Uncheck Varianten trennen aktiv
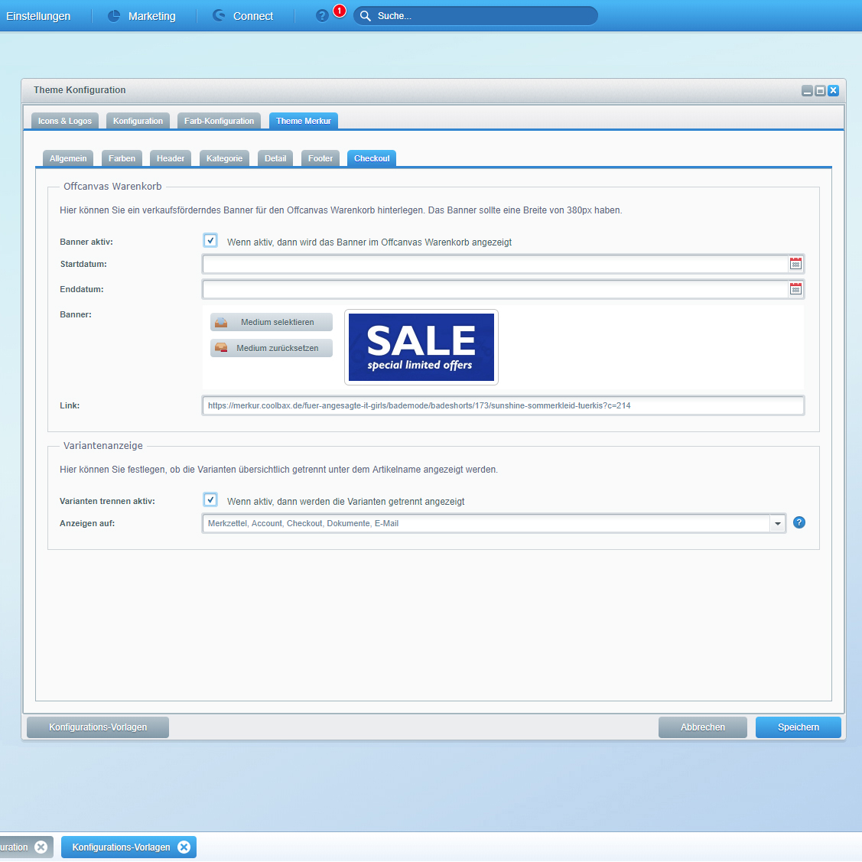The height and width of the screenshot is (862, 862). [210, 500]
